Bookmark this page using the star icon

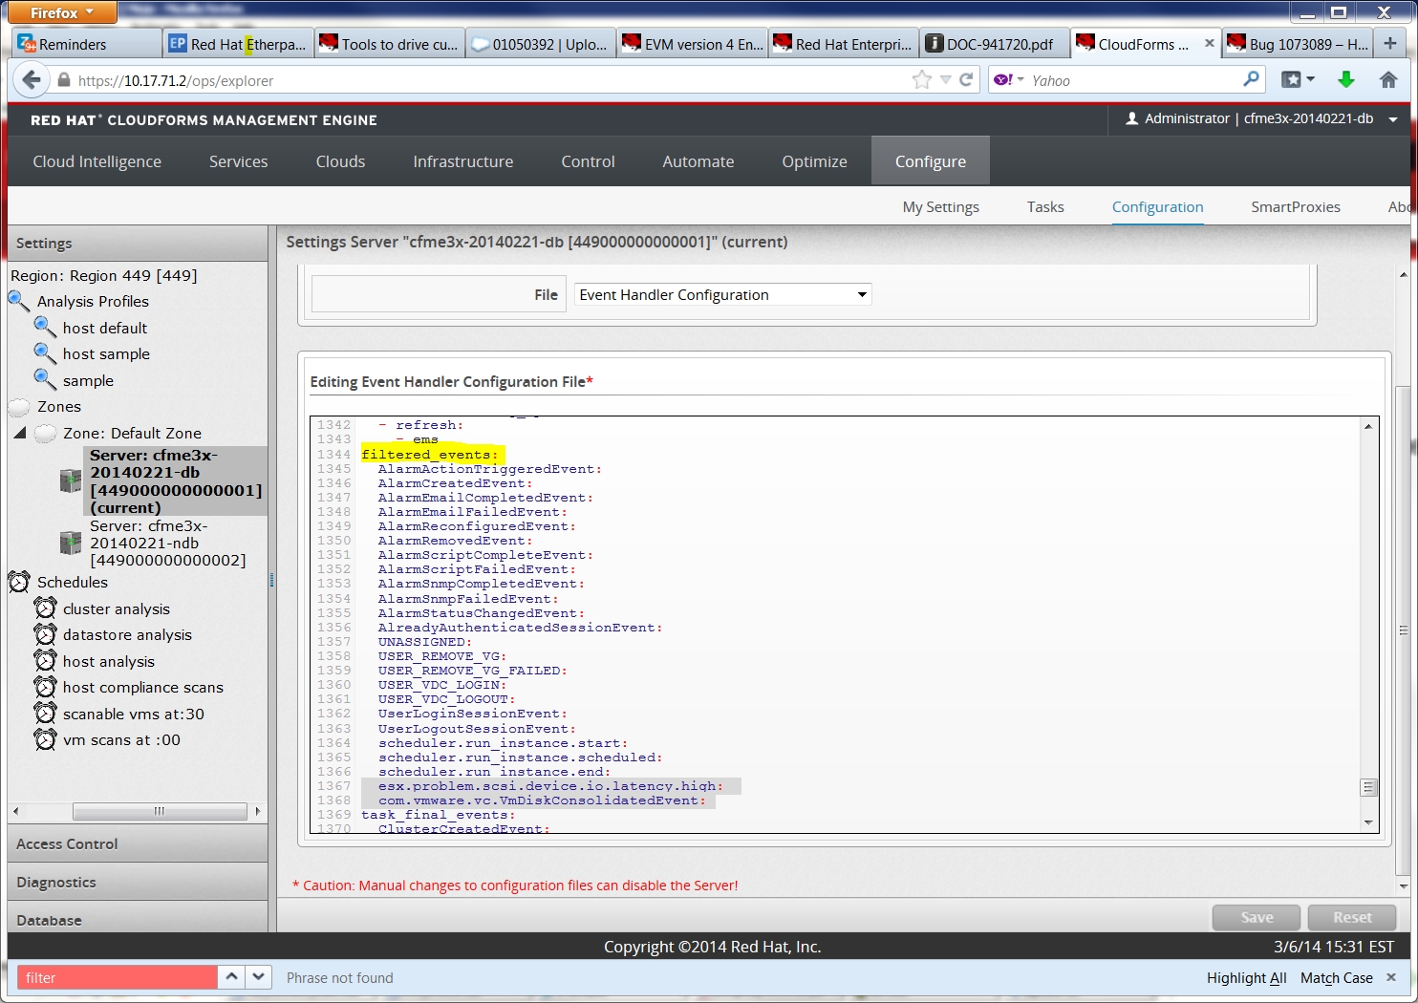[x=921, y=80]
